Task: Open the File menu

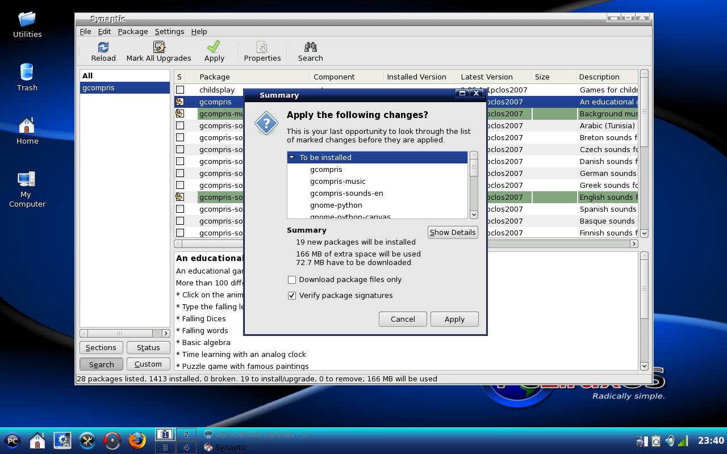Action: click(85, 32)
